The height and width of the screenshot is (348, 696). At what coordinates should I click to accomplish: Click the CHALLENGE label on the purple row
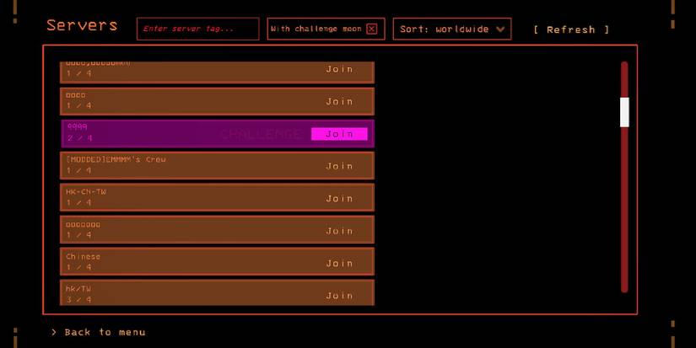(x=261, y=134)
